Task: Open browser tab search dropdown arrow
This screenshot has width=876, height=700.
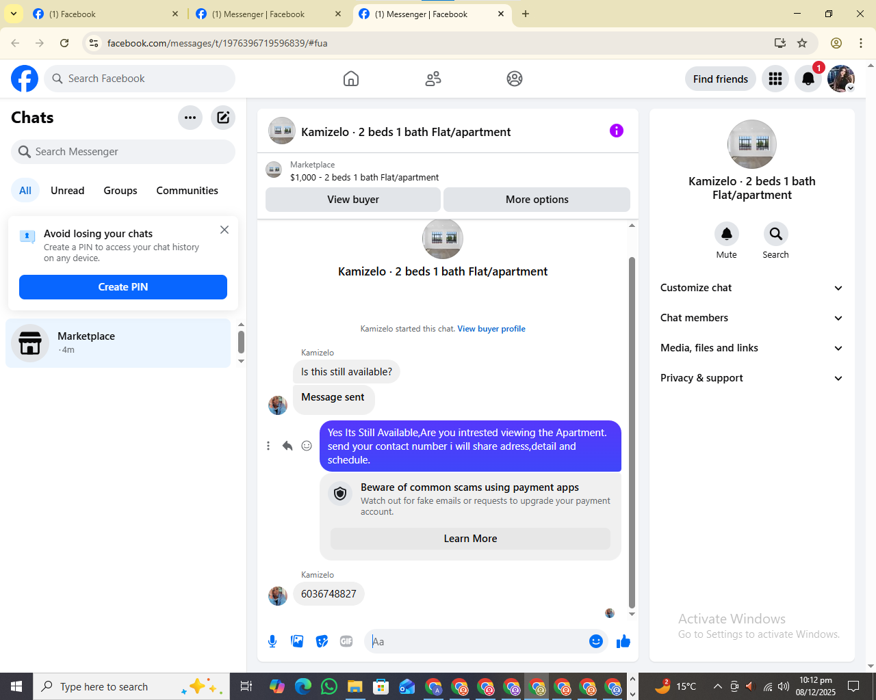Action: coord(13,14)
